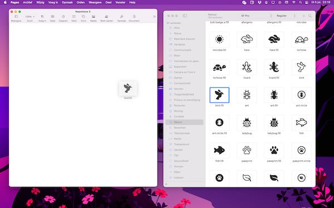Open the Pages Zoom percentage dropdown
The height and width of the screenshot is (208, 334).
tap(30, 17)
